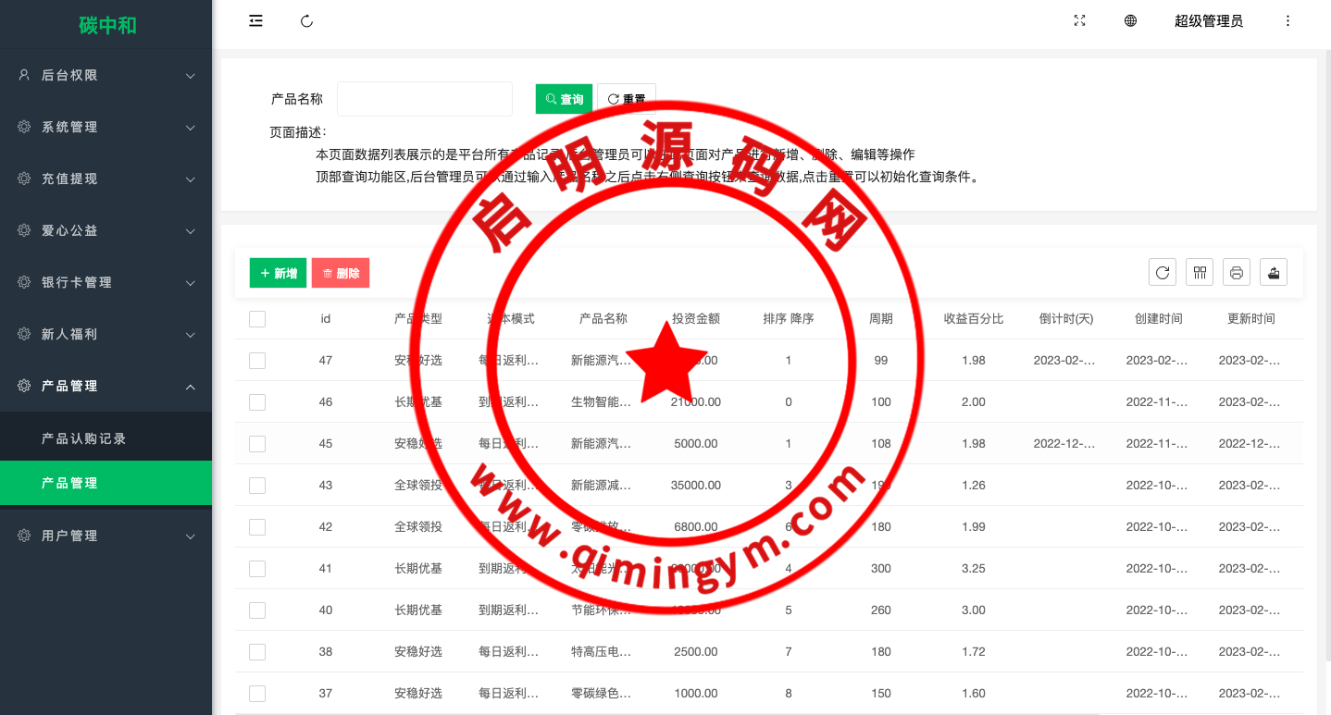The image size is (1331, 715).
Task: Refresh the table with the reload icon
Action: pos(1163,272)
